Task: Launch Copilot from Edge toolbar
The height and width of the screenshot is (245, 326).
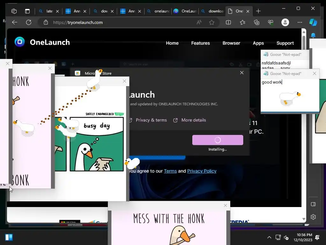Action: 313,22
